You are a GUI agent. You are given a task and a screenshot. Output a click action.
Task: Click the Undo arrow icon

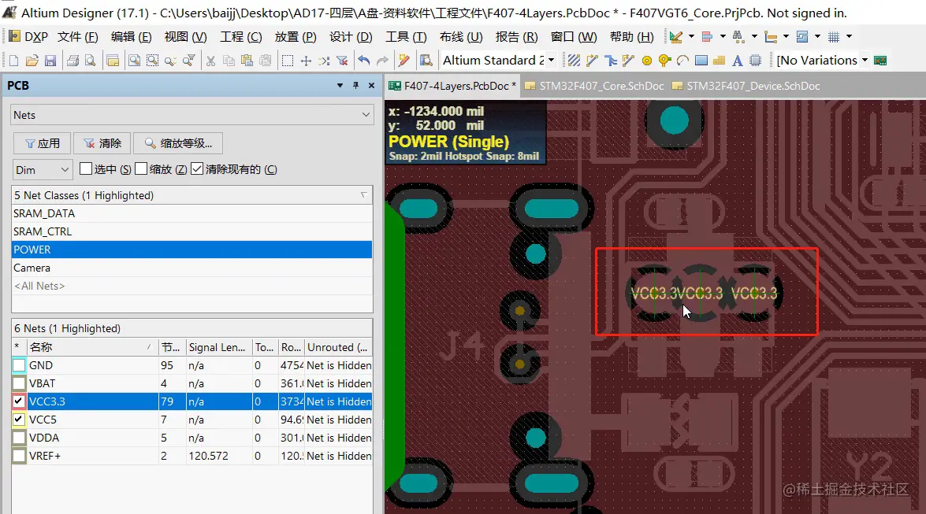364,60
